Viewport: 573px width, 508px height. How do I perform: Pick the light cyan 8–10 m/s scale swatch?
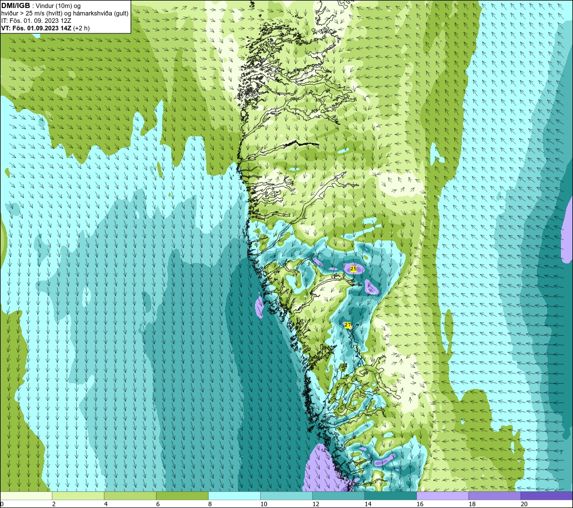tap(234, 495)
